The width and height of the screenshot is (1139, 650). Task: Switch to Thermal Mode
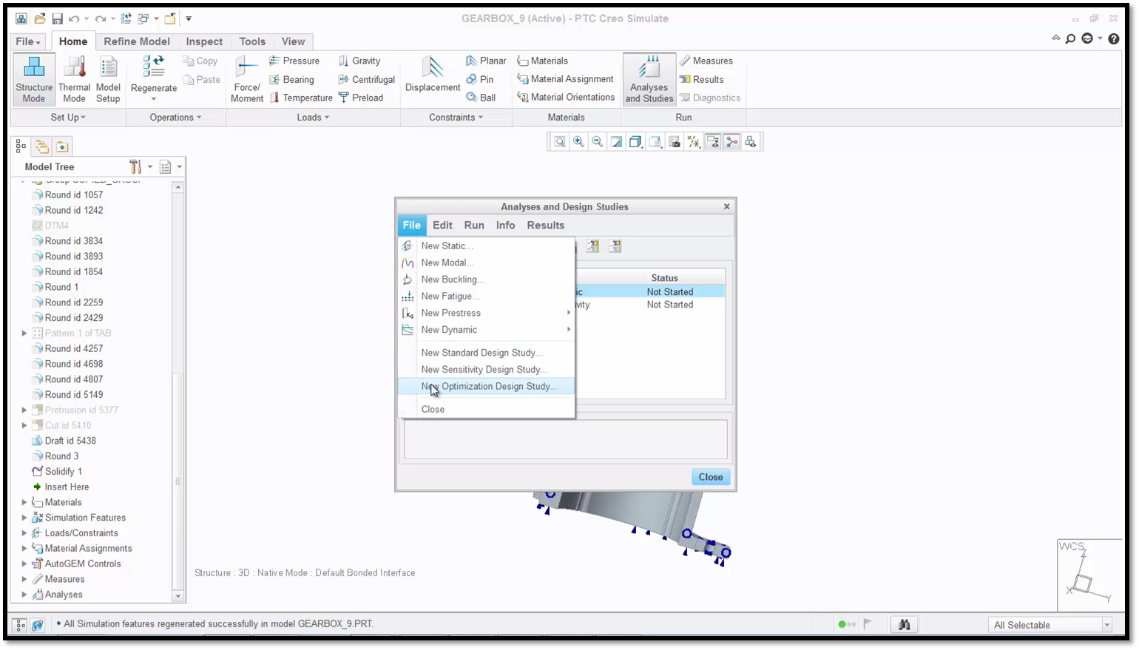tap(74, 79)
